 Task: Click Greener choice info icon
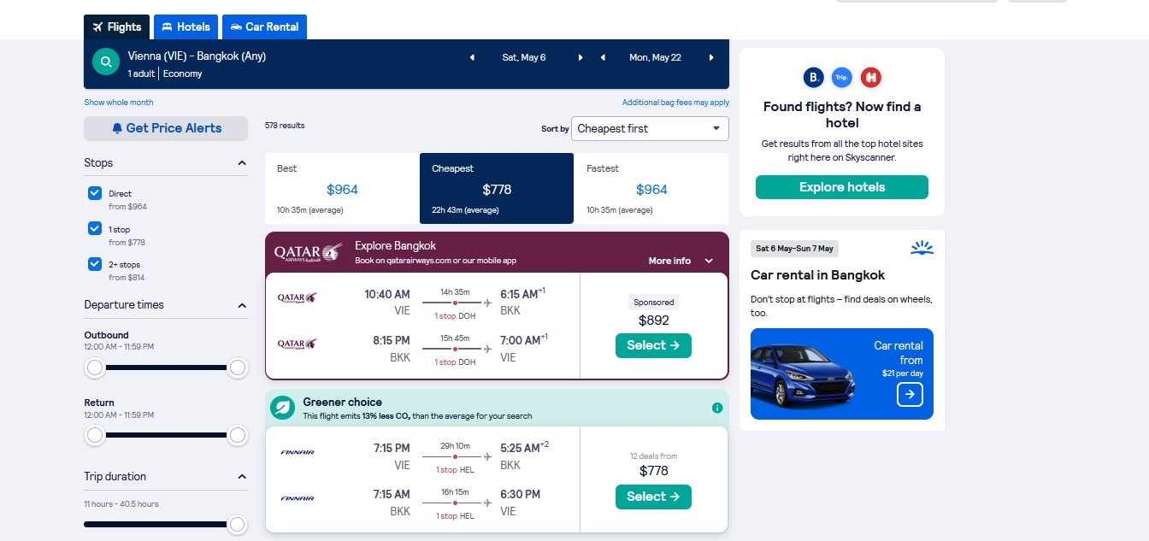click(x=717, y=408)
